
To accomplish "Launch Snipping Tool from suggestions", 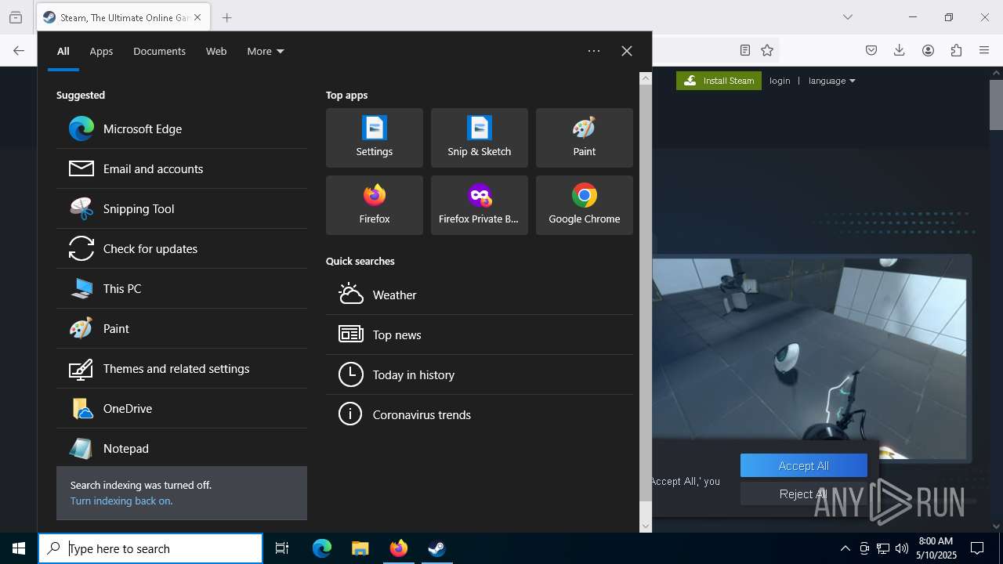I will click(x=182, y=208).
